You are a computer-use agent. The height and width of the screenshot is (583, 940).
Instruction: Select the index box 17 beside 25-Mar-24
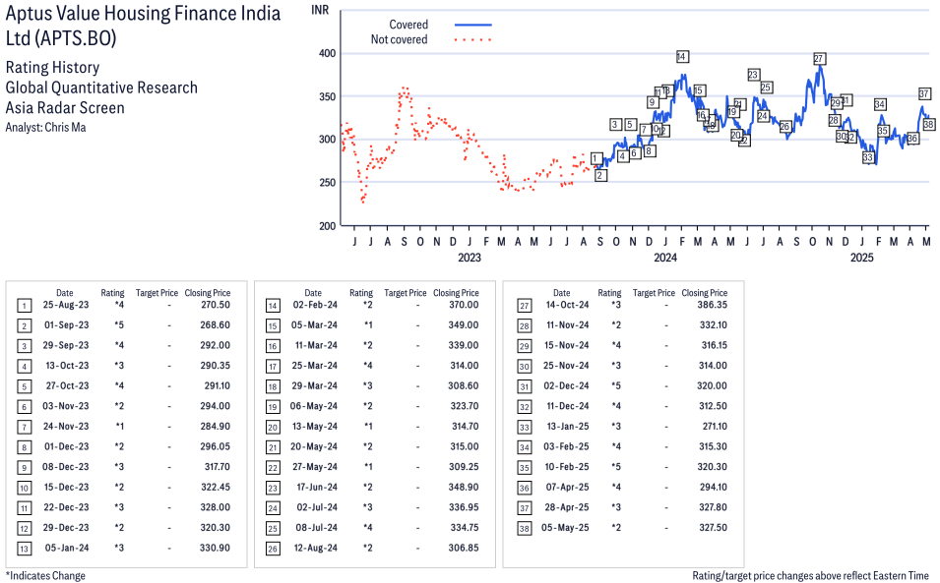click(x=273, y=367)
